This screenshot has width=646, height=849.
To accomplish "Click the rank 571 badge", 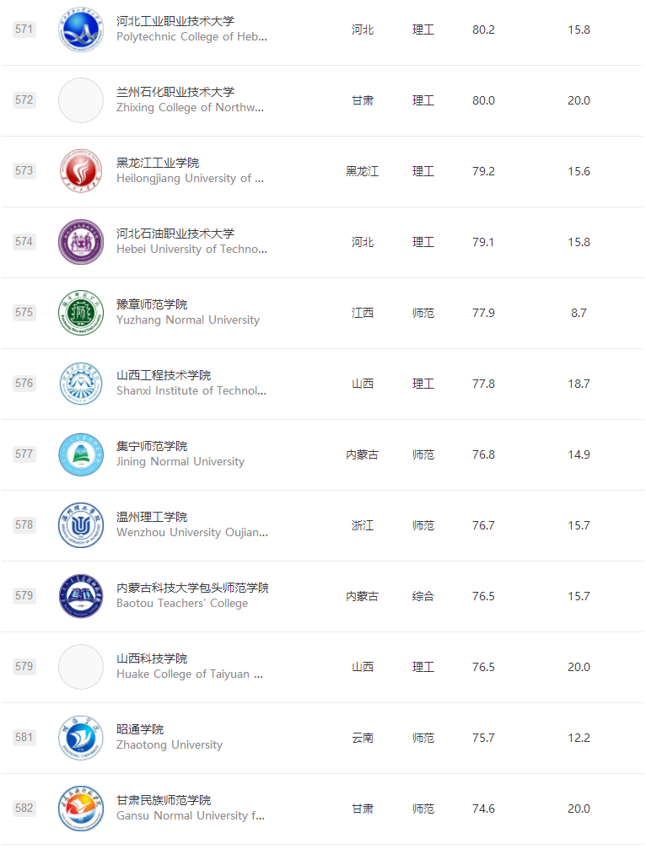I will coord(24,30).
